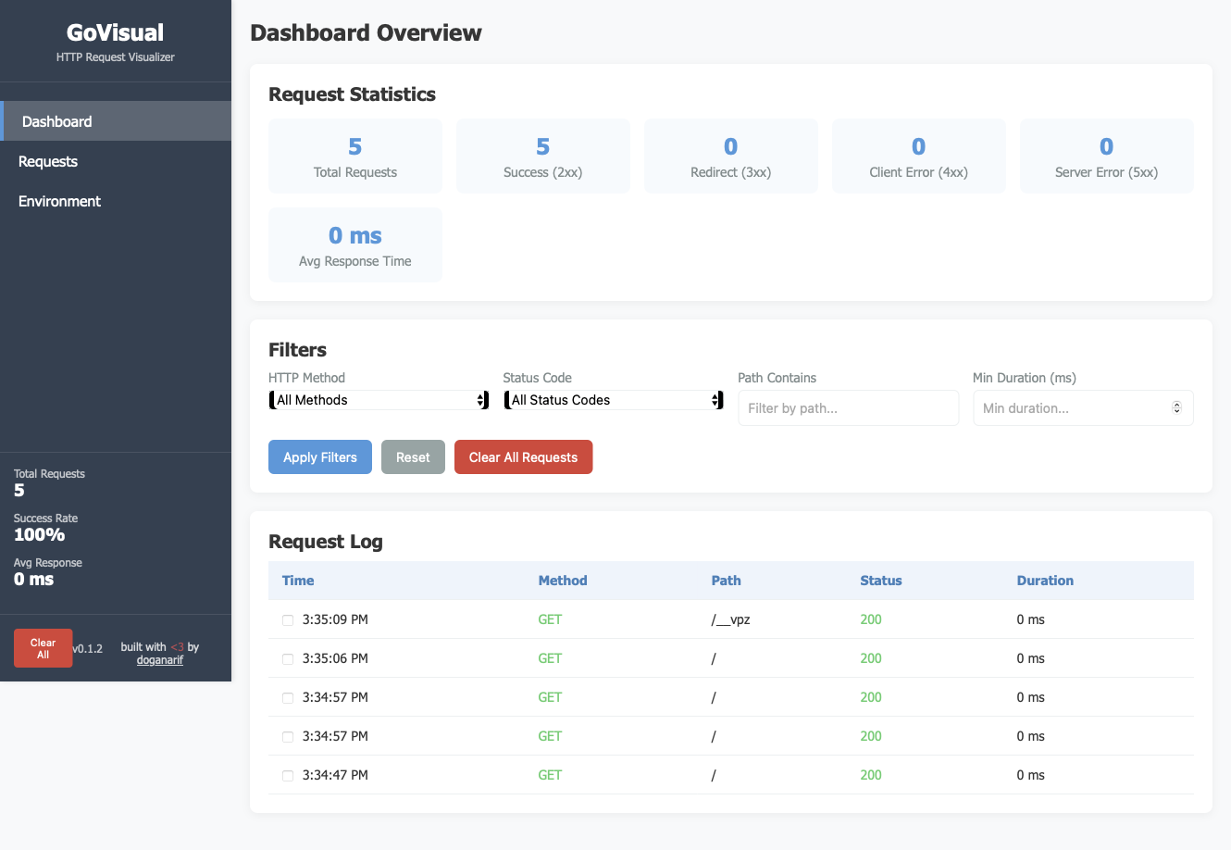Click the Min Duration stepper arrows
Viewport: 1231px width, 850px height.
(1176, 407)
